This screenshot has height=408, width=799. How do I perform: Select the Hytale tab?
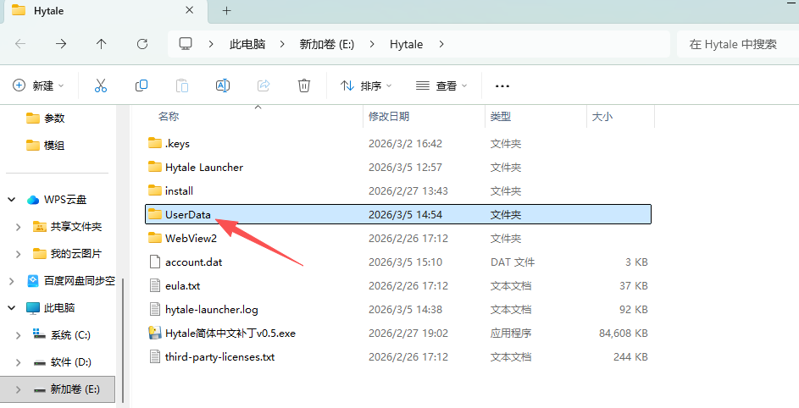[102, 11]
